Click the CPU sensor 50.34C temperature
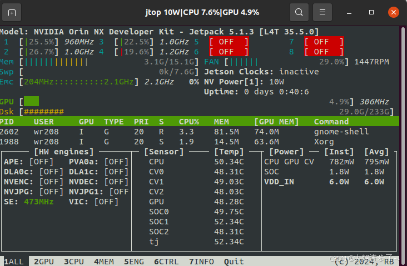 pyautogui.click(x=229, y=162)
